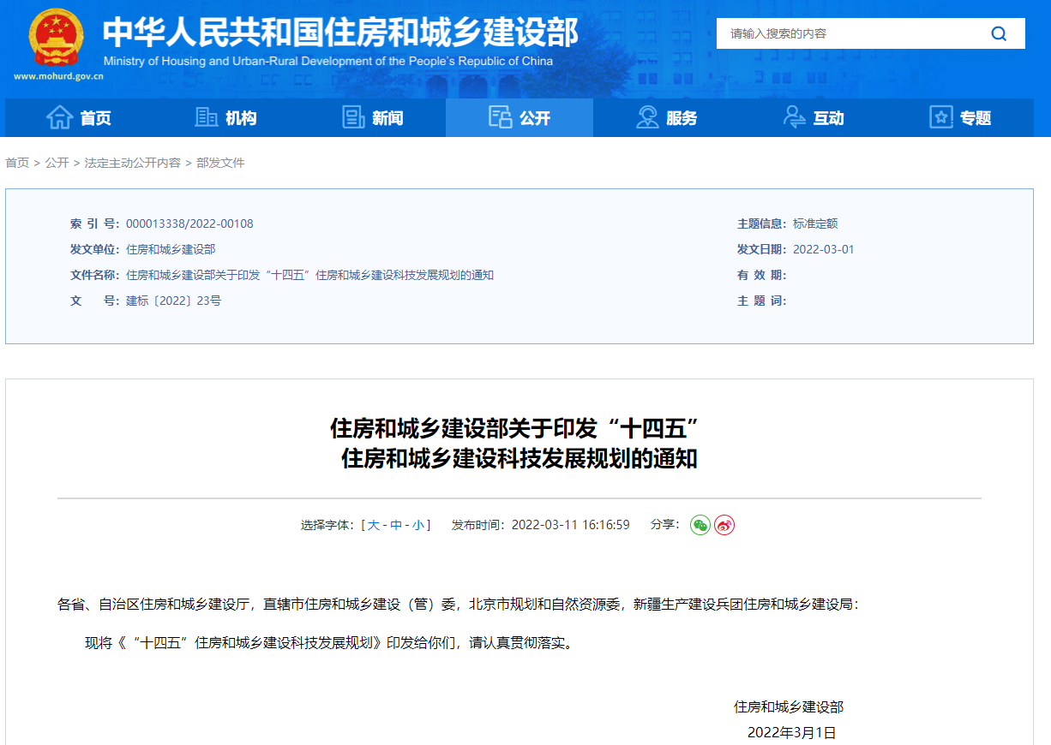Click the star icon beside 专题

click(940, 117)
